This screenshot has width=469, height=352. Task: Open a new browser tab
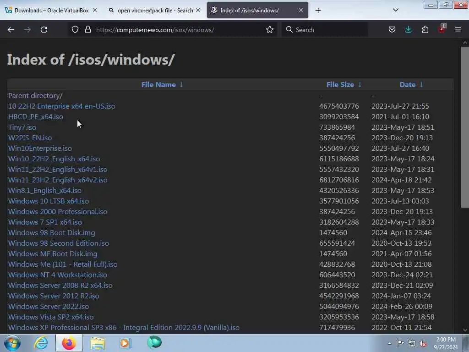point(318,11)
